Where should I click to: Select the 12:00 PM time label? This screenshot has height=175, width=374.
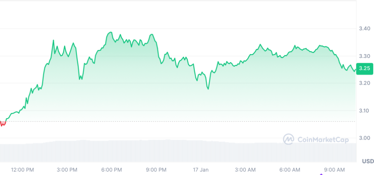[23, 169]
